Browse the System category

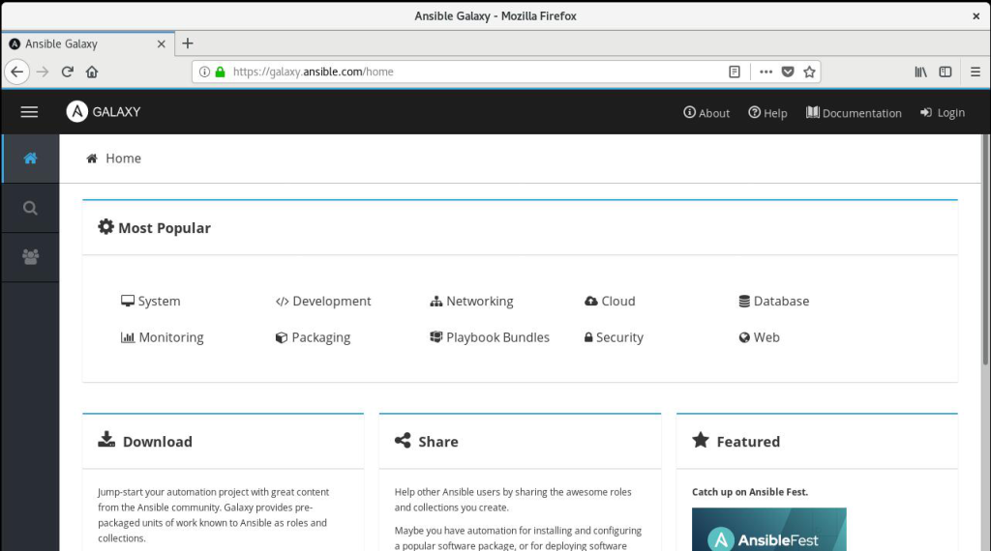click(150, 301)
